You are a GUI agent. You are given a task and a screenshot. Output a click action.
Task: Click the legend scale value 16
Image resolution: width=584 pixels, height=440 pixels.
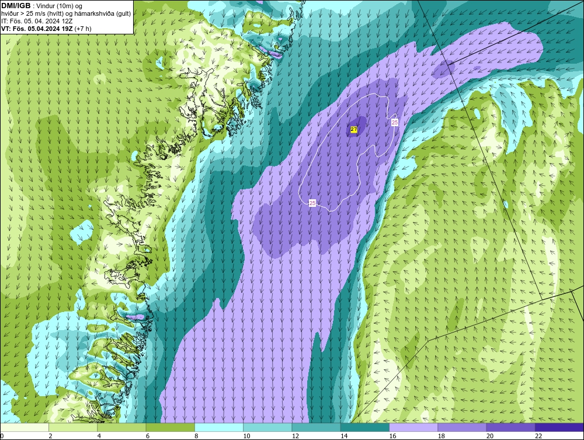point(393,436)
